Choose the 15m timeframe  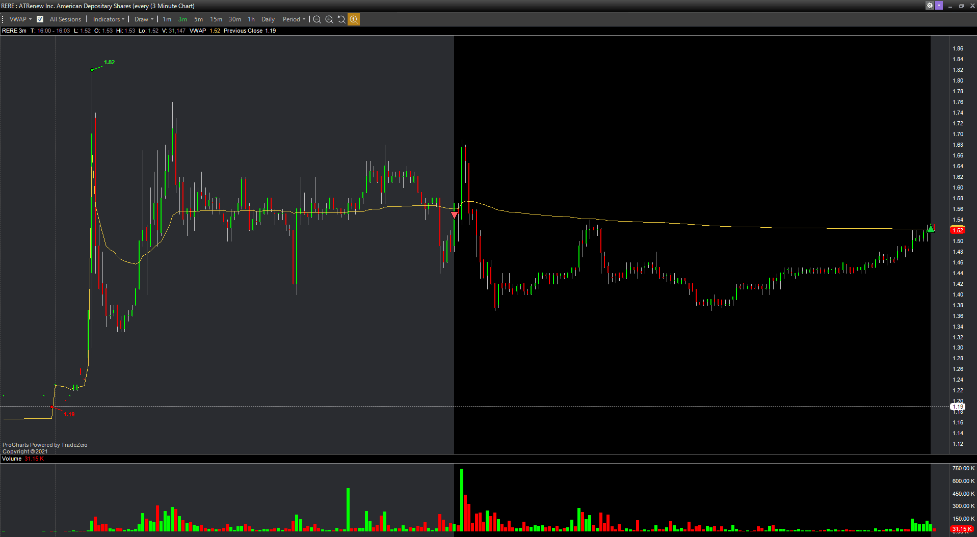click(216, 19)
